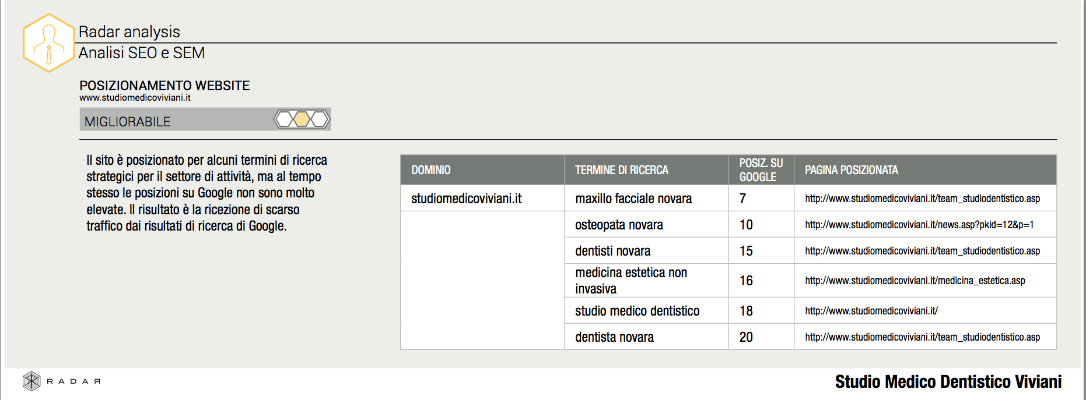1086x400 pixels.
Task: Click the yellow hexagon person logo
Action: (x=49, y=43)
